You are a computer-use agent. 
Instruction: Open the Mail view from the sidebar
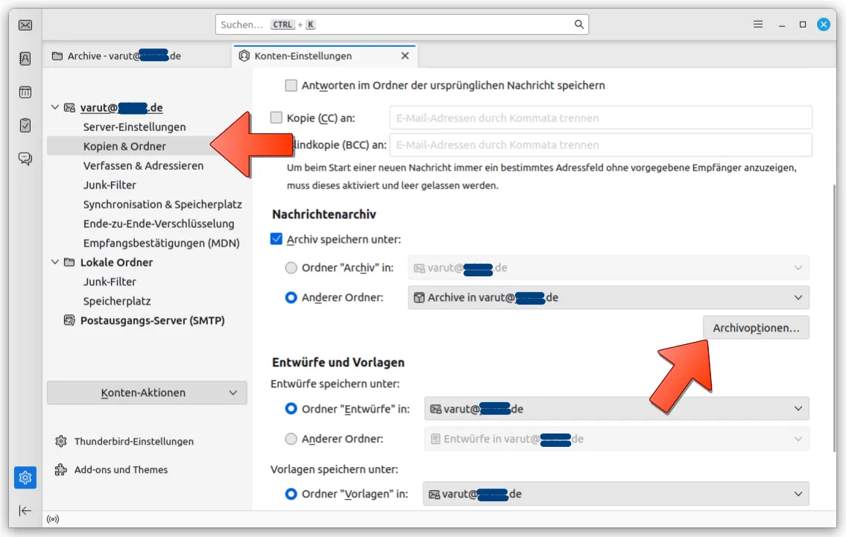(x=25, y=24)
